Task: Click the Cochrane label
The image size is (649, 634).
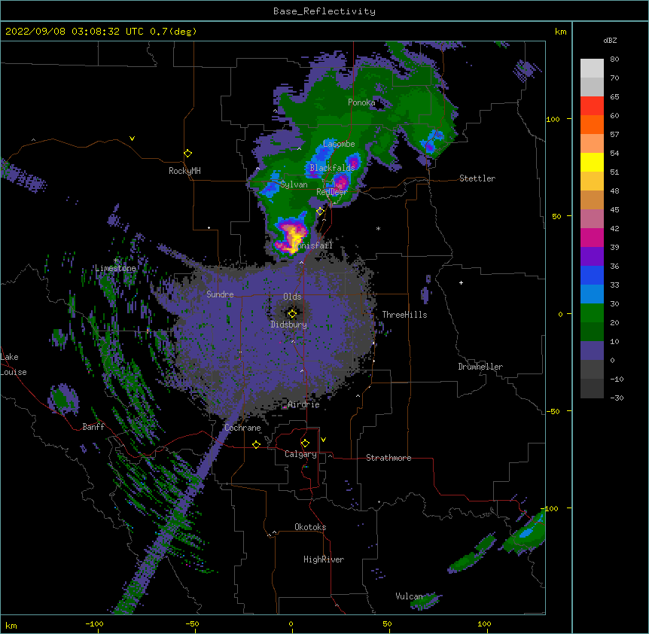Action: point(242,428)
